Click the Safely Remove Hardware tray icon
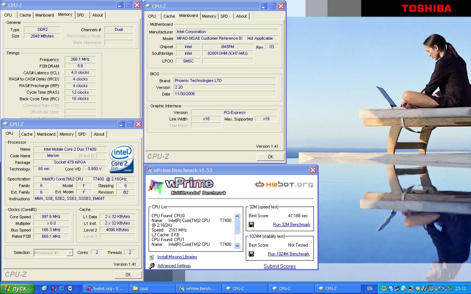Image resolution: width=471 pixels, height=294 pixels. 450,288
